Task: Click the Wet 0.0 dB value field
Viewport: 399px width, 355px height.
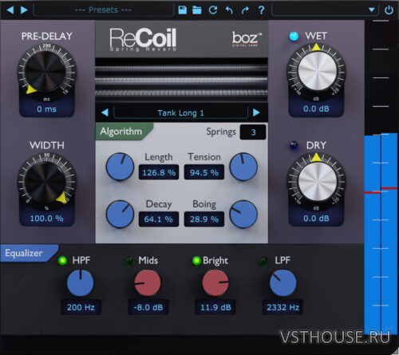Action: tap(316, 109)
